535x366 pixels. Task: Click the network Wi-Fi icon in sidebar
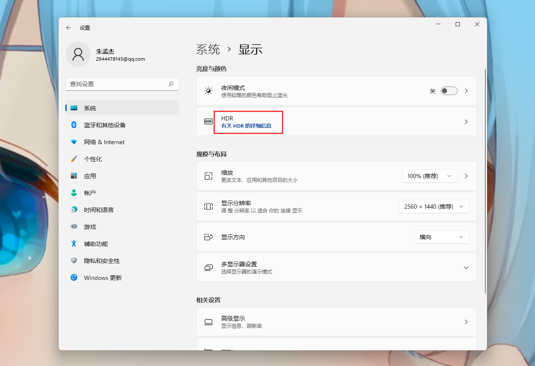tap(74, 142)
